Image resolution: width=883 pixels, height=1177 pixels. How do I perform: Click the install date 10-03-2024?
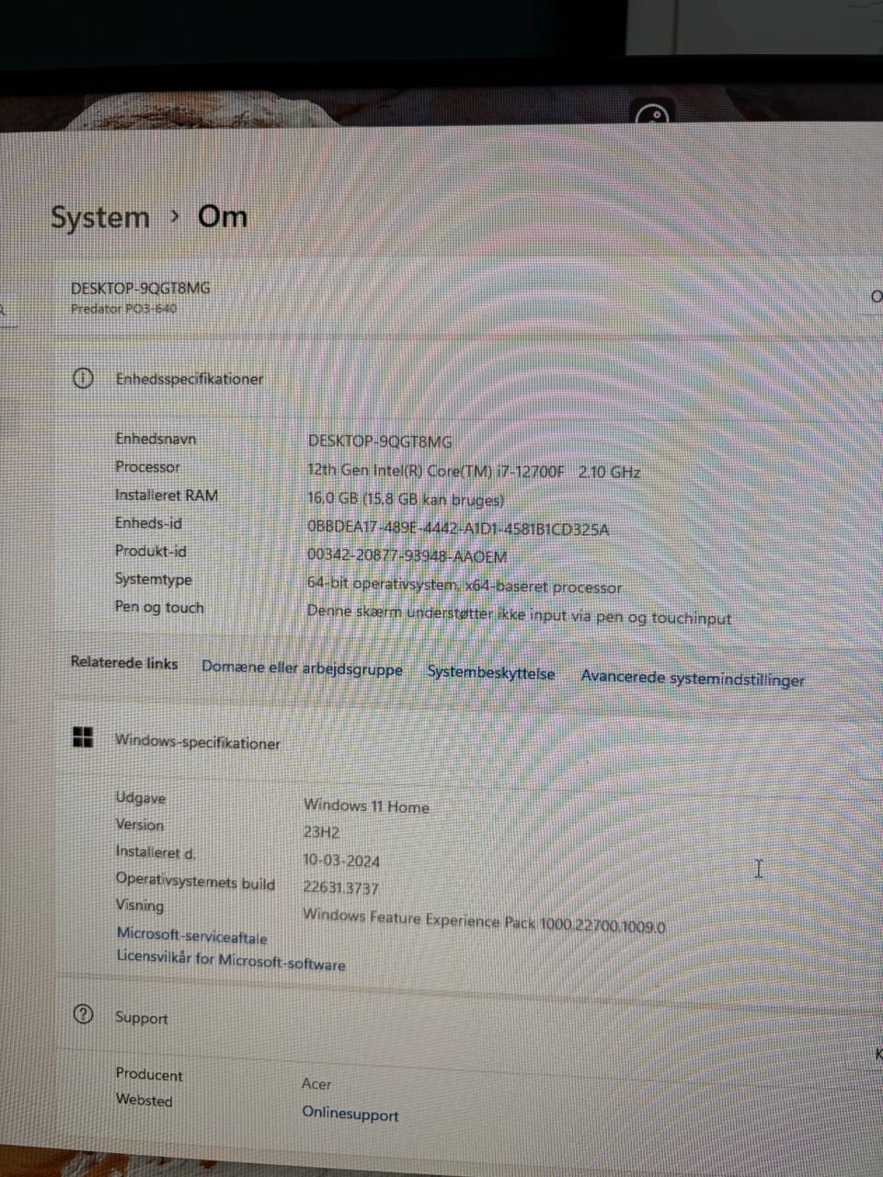coord(341,861)
